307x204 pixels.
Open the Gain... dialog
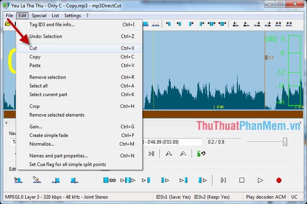click(x=79, y=127)
